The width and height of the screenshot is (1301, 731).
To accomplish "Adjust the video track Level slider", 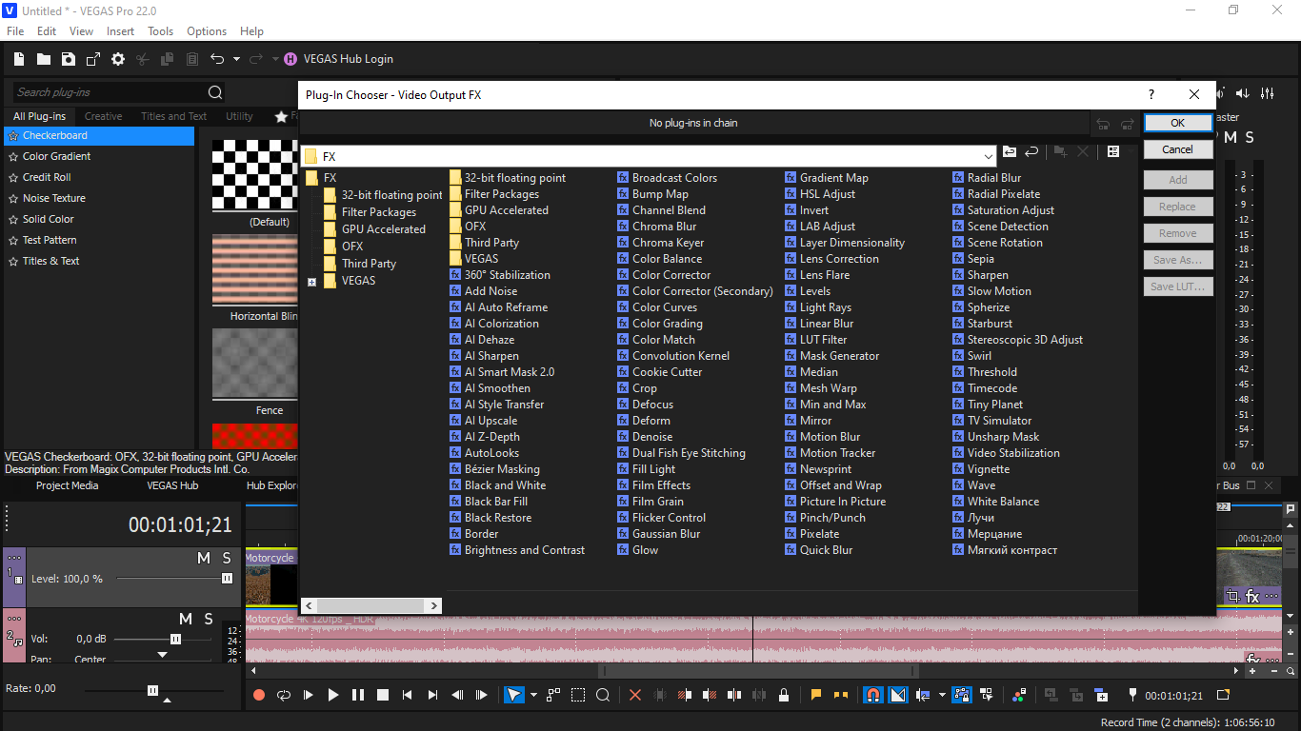I will [x=227, y=579].
